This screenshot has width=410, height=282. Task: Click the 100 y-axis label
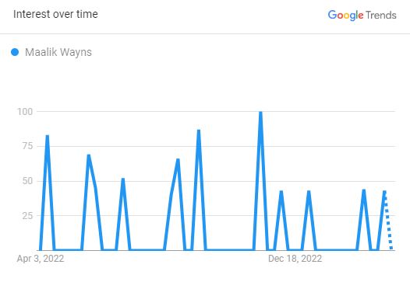pos(25,112)
